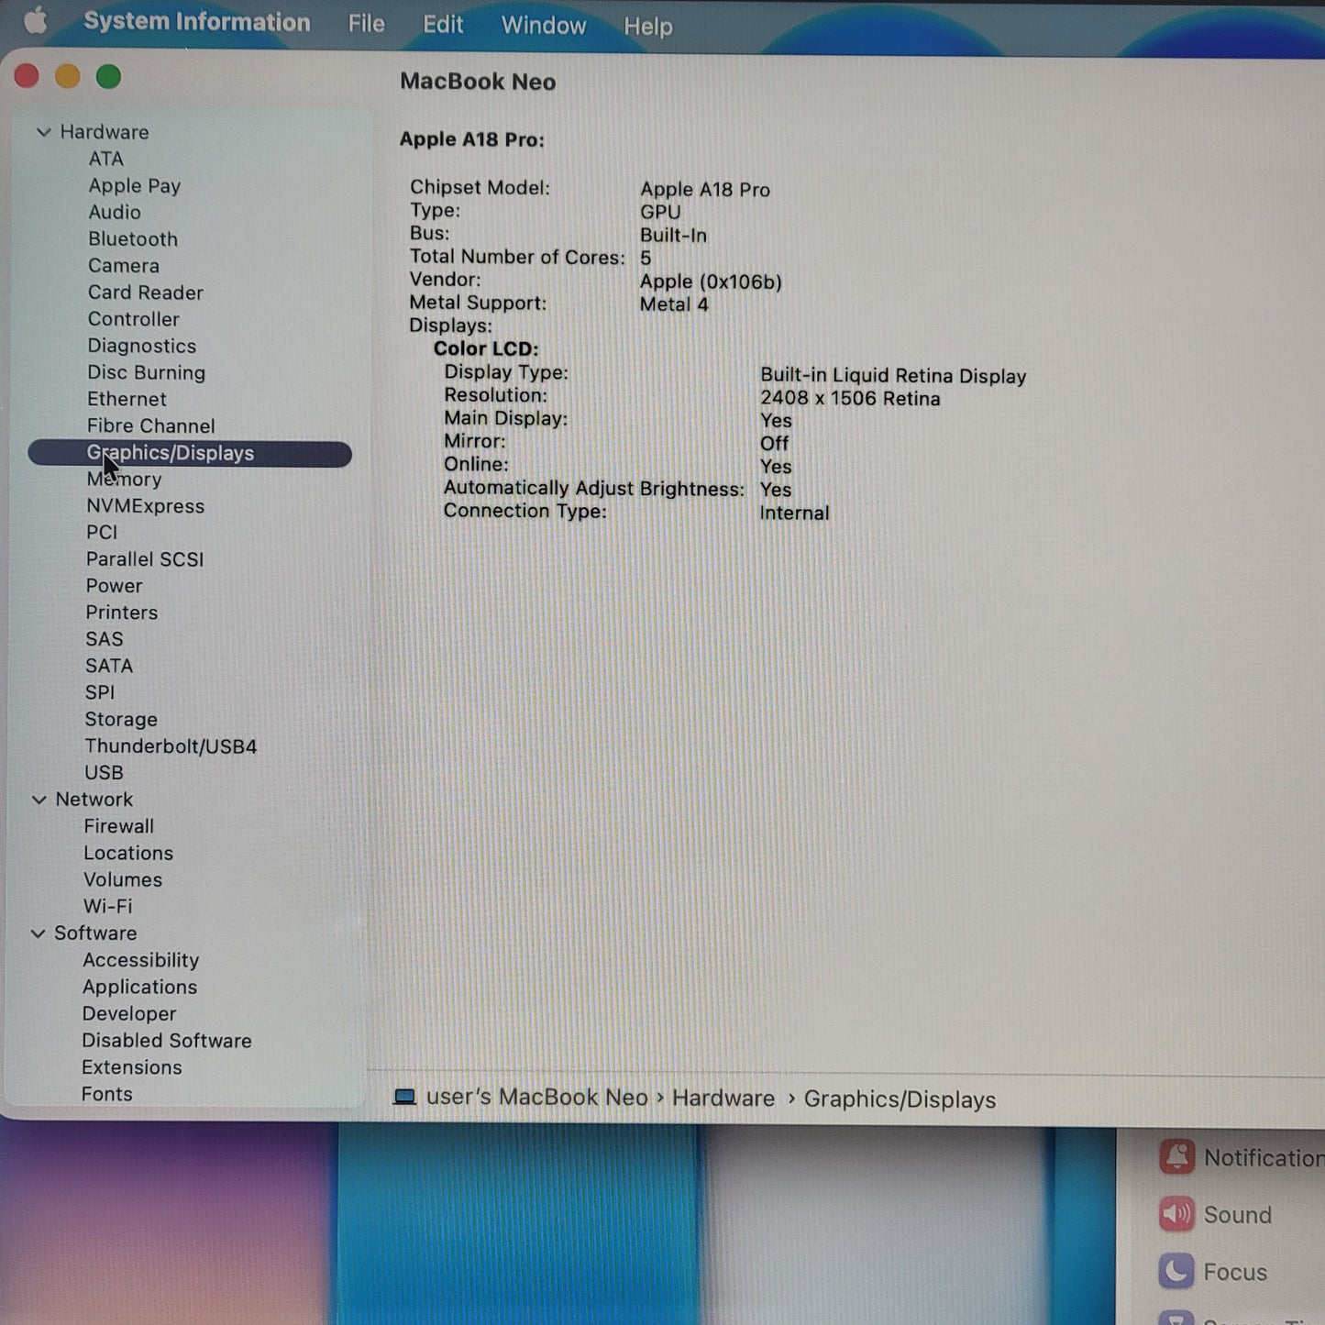This screenshot has width=1325, height=1325.
Task: Select Developer under Software
Action: 129,1014
